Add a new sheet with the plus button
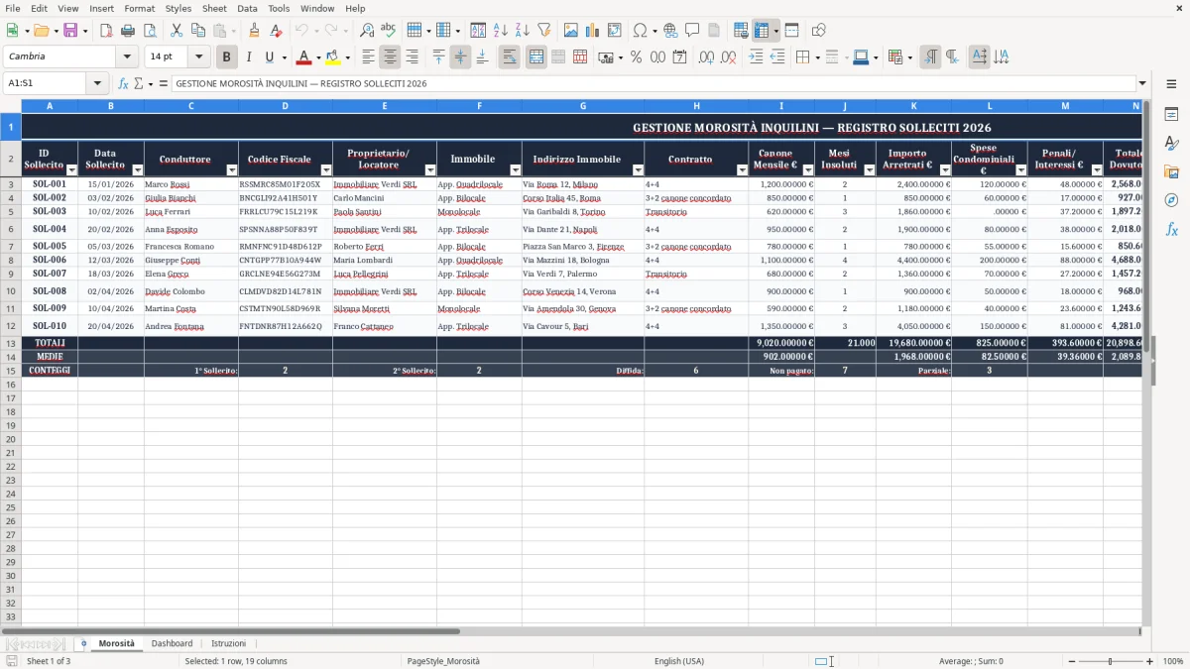 [83, 643]
